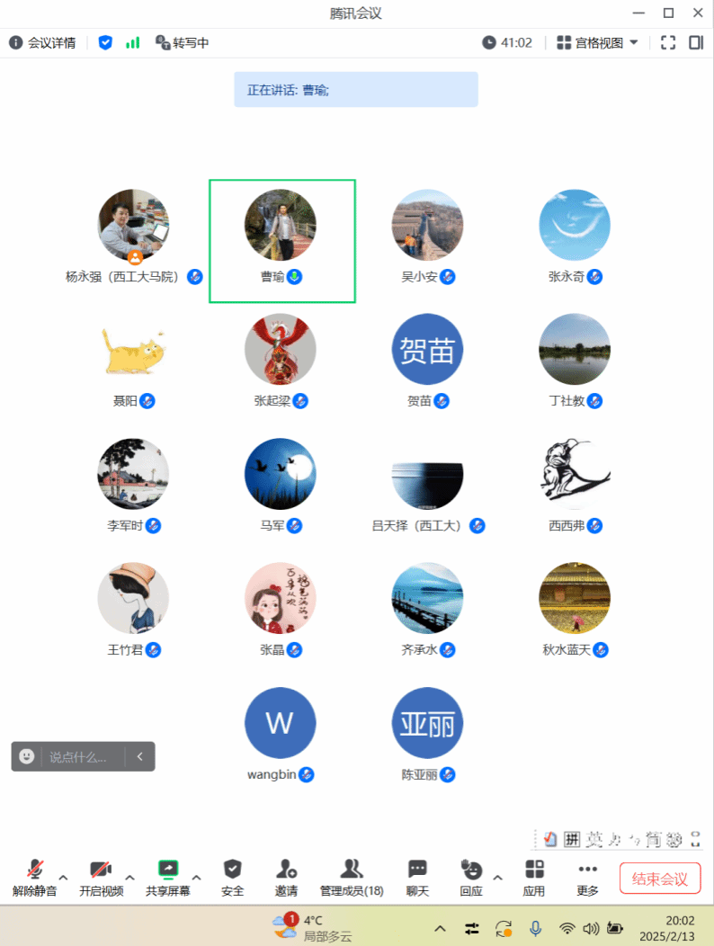The width and height of the screenshot is (714, 946).
Task: Open 会议详情 meeting details
Action: 42,43
